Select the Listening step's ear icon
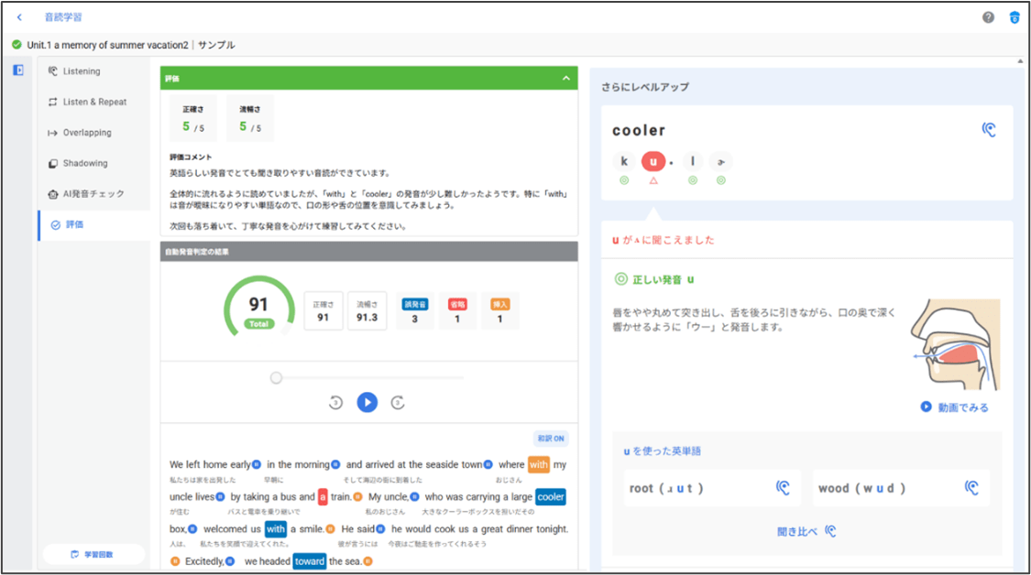 (x=54, y=71)
